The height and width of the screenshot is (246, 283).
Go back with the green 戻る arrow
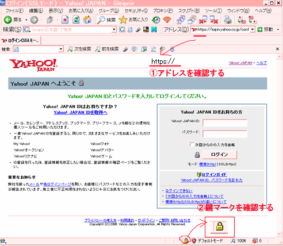[8, 20]
